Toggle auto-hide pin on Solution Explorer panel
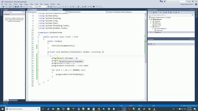 [192, 10]
